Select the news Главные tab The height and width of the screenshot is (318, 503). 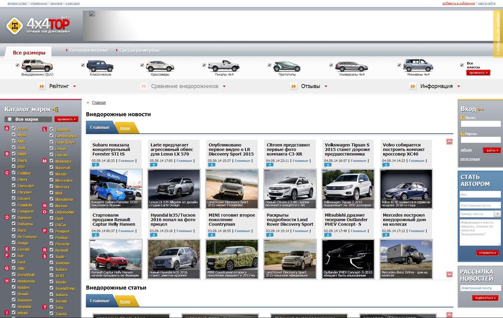[100, 128]
